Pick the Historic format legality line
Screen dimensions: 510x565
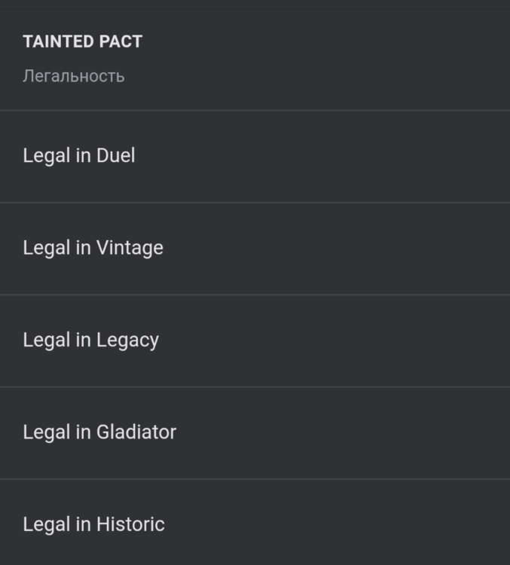pos(93,524)
